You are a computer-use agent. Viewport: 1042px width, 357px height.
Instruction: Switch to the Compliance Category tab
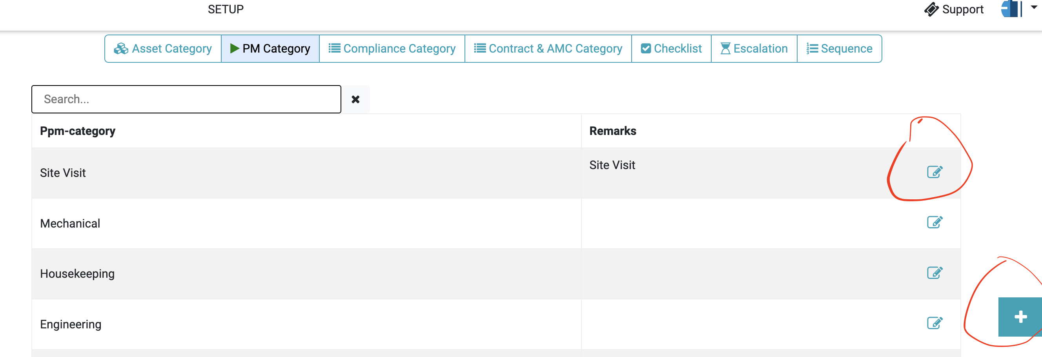click(392, 49)
